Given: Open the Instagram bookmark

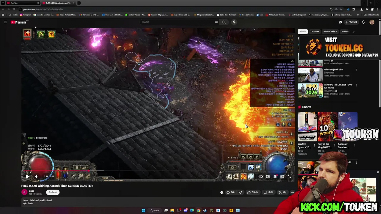Looking at the screenshot, I should [26, 15].
